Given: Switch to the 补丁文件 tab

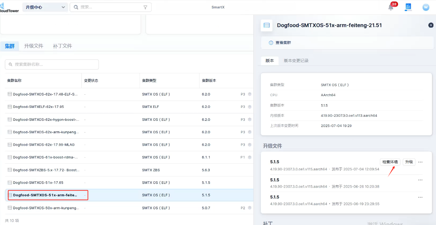Looking at the screenshot, I should click(62, 46).
